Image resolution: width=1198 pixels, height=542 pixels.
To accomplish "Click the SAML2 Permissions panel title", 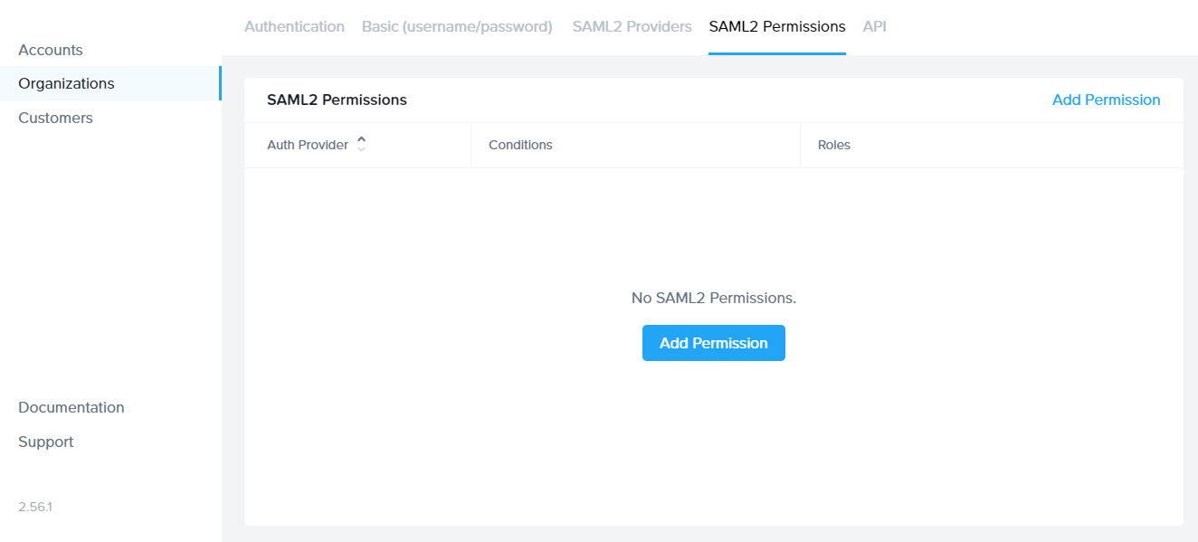I will tap(337, 100).
